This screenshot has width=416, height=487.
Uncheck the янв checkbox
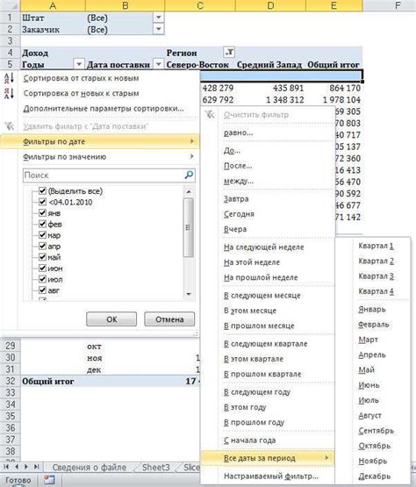42,213
